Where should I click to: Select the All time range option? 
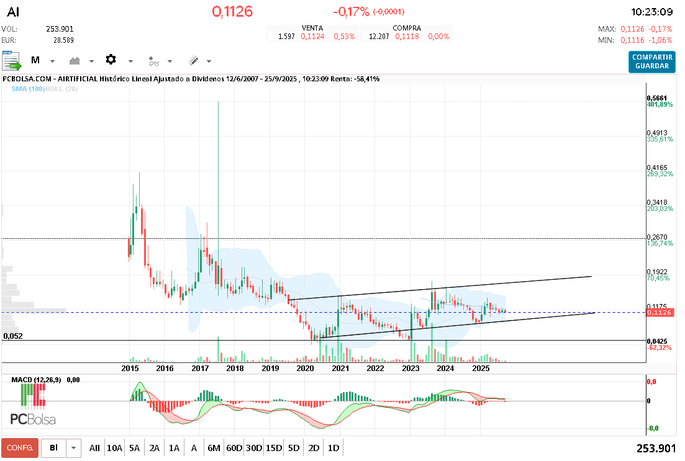(94, 448)
